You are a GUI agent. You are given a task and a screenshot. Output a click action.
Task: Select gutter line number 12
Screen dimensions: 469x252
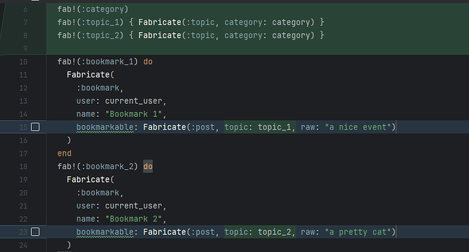coord(23,88)
